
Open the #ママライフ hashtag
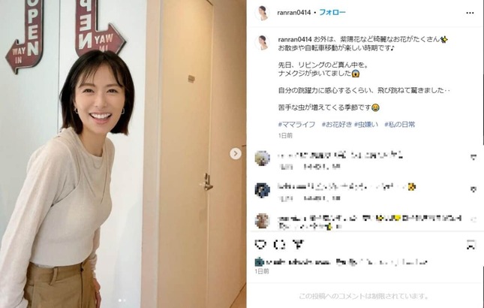296,125
